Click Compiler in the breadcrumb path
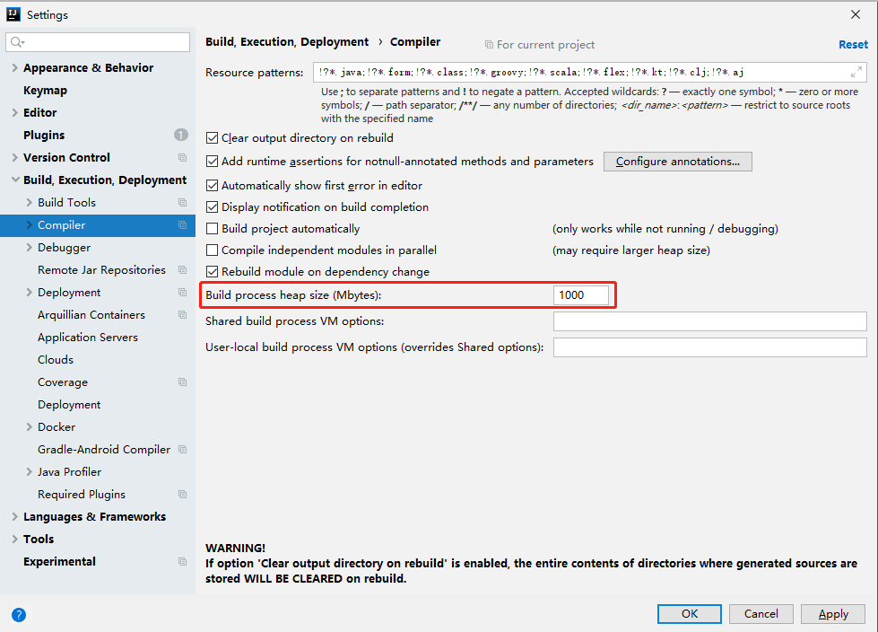Image resolution: width=878 pixels, height=632 pixels. (415, 41)
